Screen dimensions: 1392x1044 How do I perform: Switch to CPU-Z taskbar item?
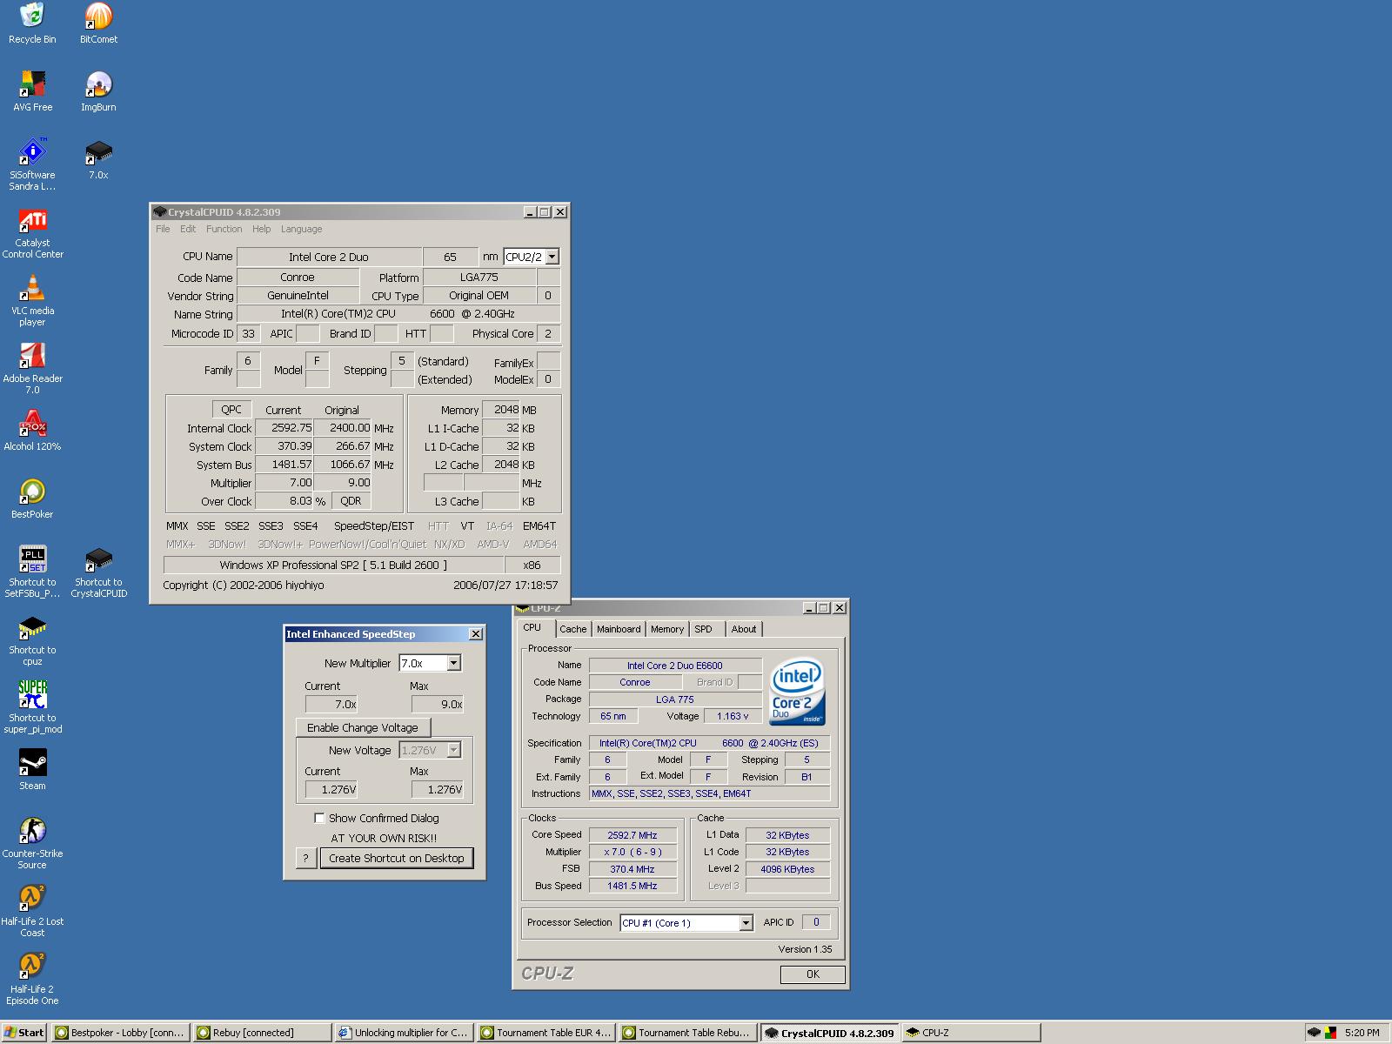click(x=971, y=1033)
